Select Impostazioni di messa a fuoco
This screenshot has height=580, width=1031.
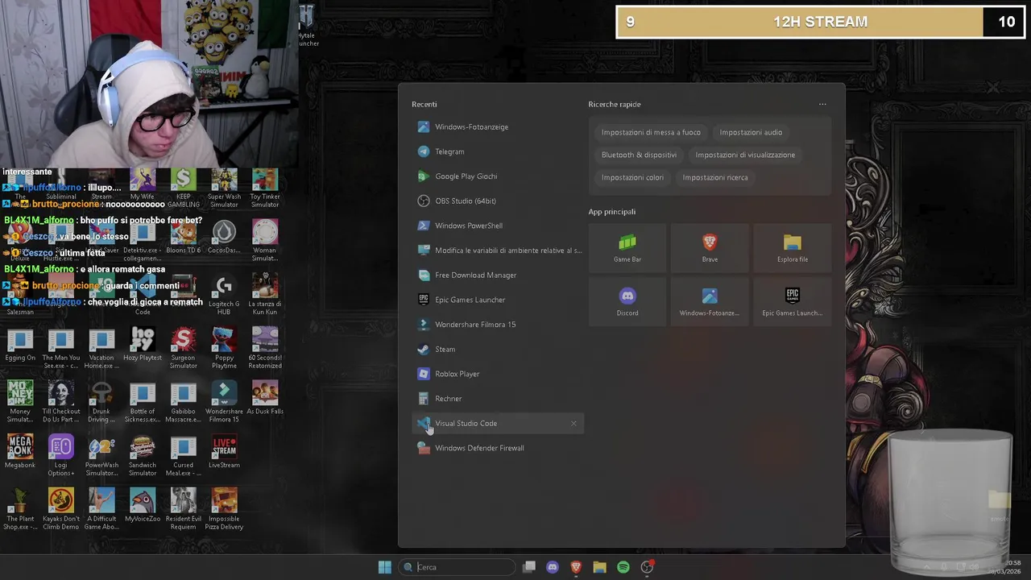[x=651, y=132]
